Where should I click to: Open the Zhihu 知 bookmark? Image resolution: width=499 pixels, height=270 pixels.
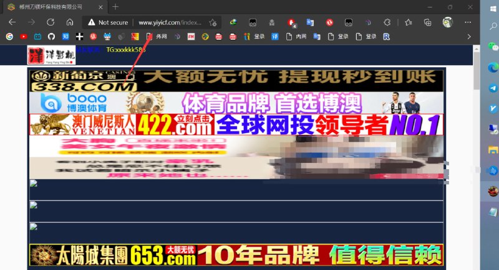(65, 37)
